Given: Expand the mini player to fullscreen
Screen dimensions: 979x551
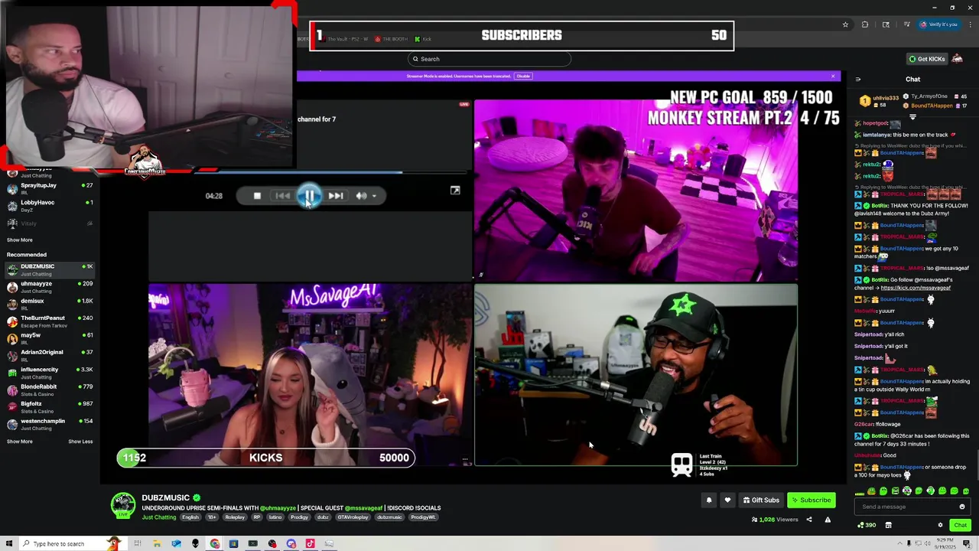Looking at the screenshot, I should (x=455, y=191).
